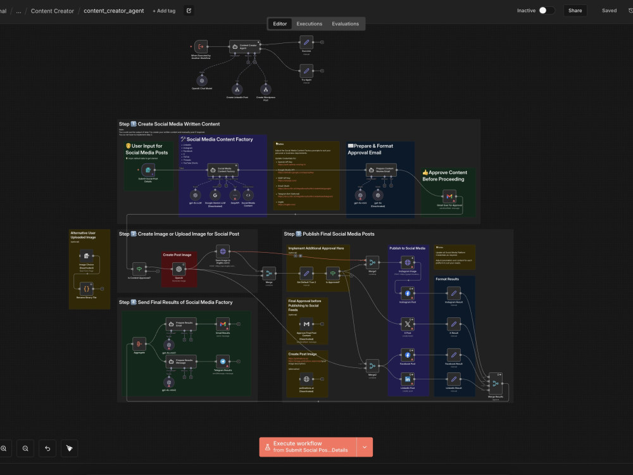Select the Success edit fields node

tap(306, 42)
